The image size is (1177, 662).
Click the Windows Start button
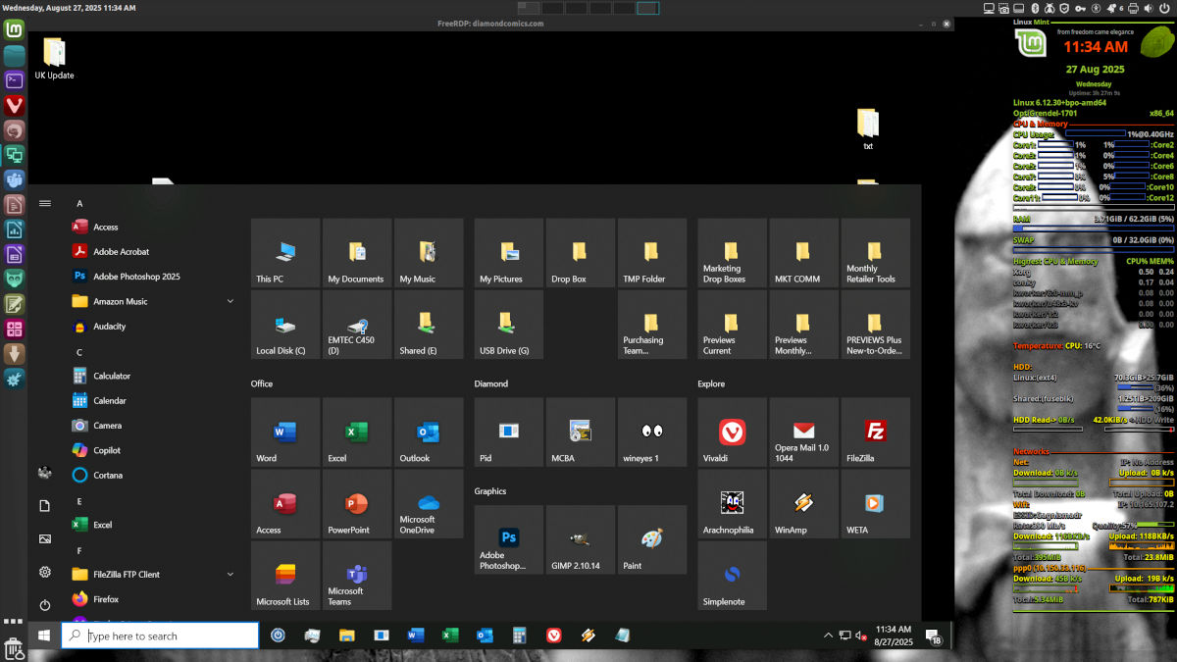pyautogui.click(x=44, y=636)
